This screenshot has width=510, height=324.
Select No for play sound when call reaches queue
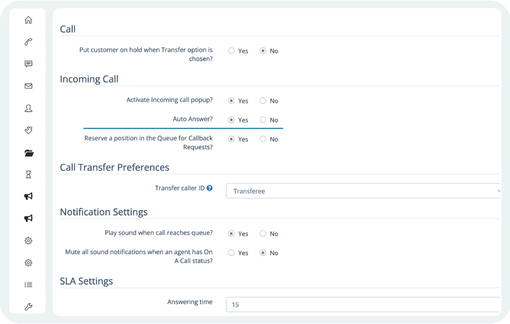(x=263, y=234)
